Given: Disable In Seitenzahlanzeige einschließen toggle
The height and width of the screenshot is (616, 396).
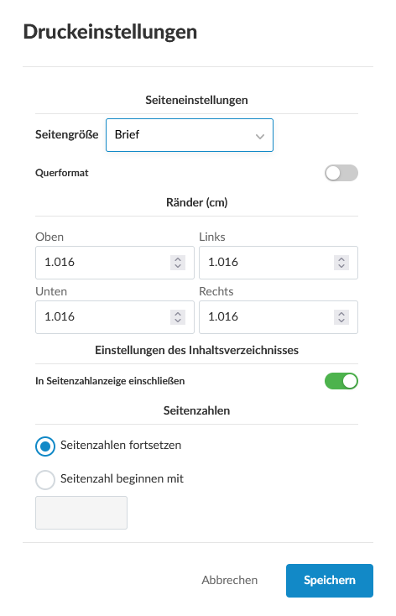Looking at the screenshot, I should (x=341, y=381).
